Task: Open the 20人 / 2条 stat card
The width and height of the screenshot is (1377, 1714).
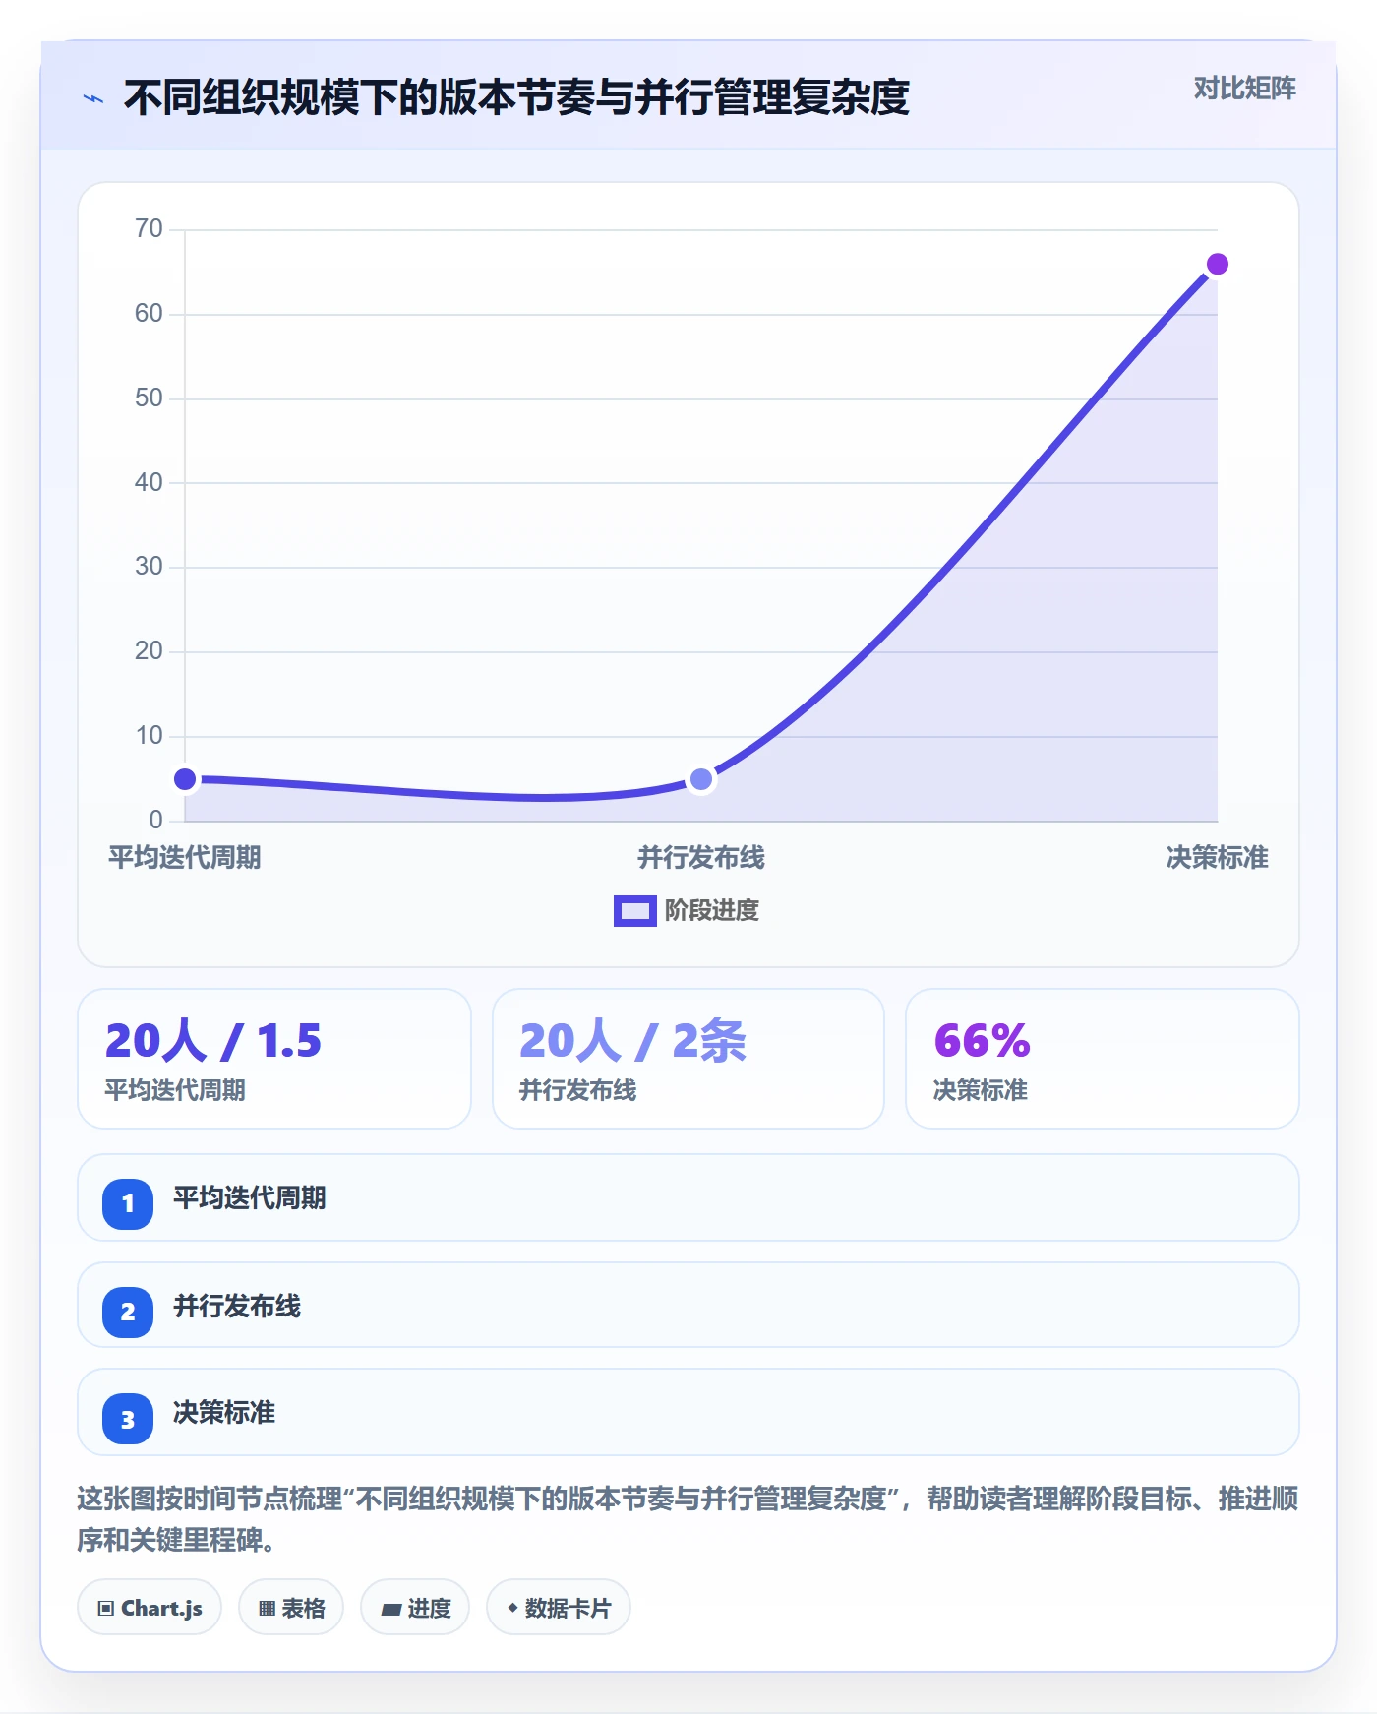Action: click(x=688, y=1059)
